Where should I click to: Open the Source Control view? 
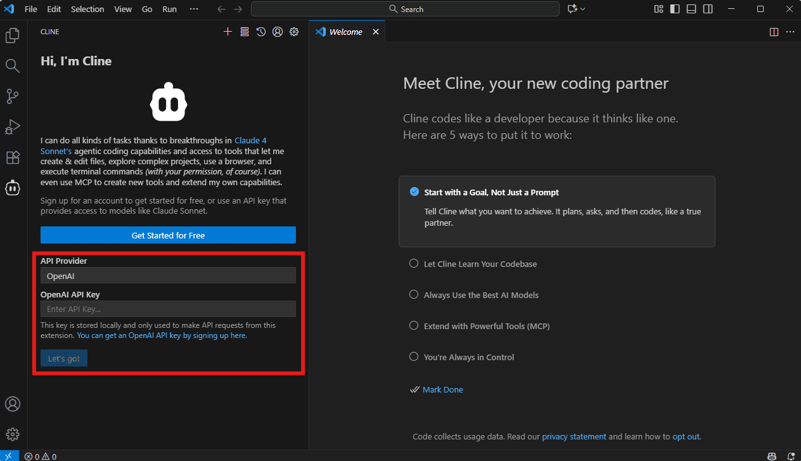[13, 96]
